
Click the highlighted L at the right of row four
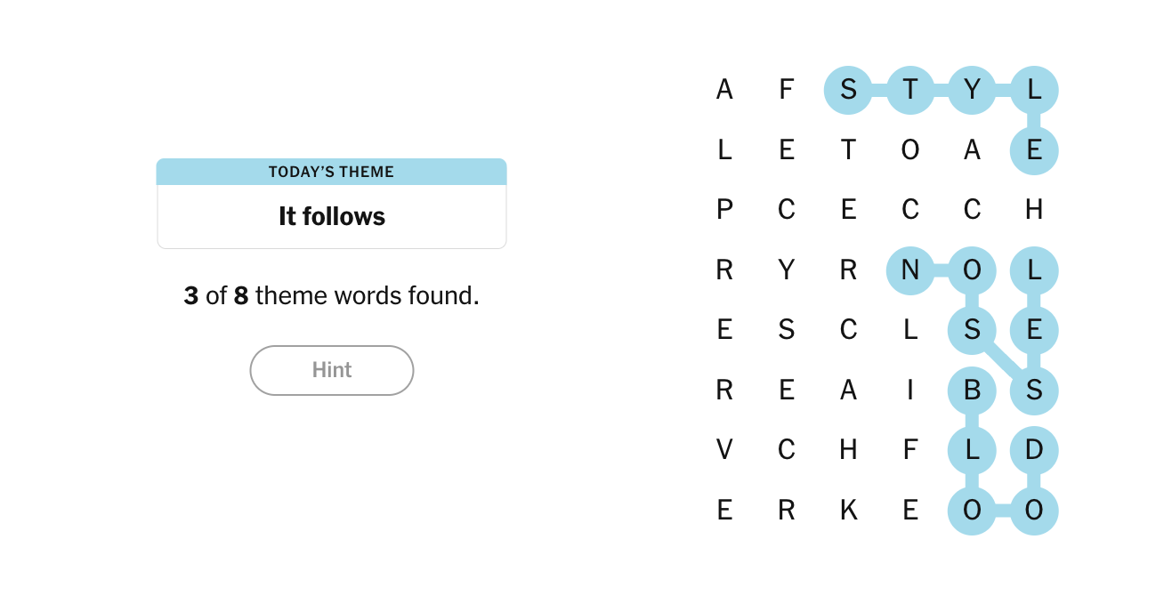pos(1034,270)
